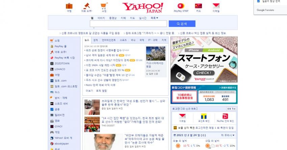Open Sports Navi in the left sidebar

click(x=61, y=103)
